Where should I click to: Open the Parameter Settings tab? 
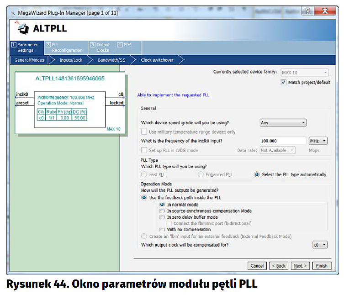tap(25, 47)
